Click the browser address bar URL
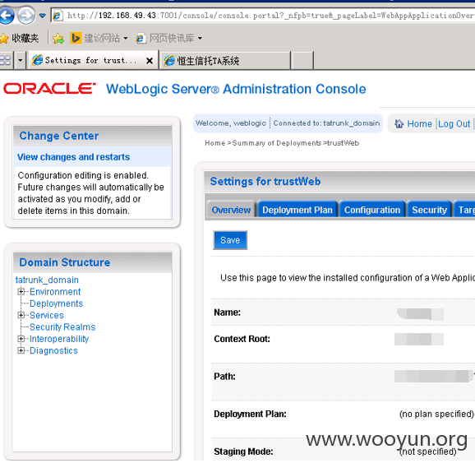Viewport: 475px width, 463px height. pyautogui.click(x=270, y=15)
